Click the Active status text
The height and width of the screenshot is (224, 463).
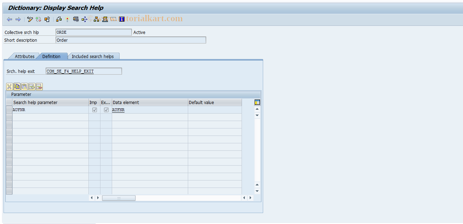coord(139,32)
